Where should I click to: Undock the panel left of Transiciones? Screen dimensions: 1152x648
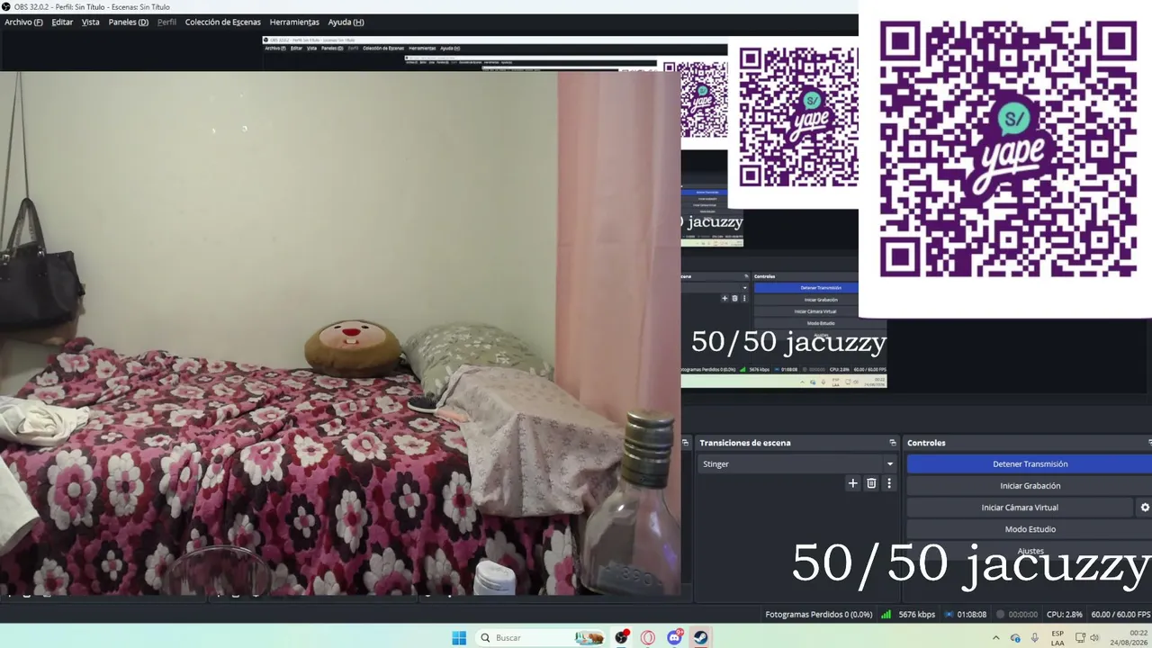click(x=685, y=443)
